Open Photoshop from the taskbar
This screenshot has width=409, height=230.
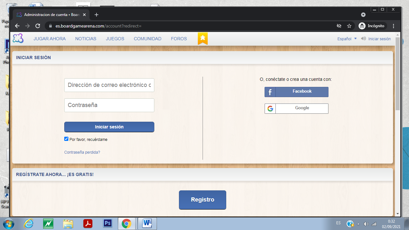pos(108,223)
